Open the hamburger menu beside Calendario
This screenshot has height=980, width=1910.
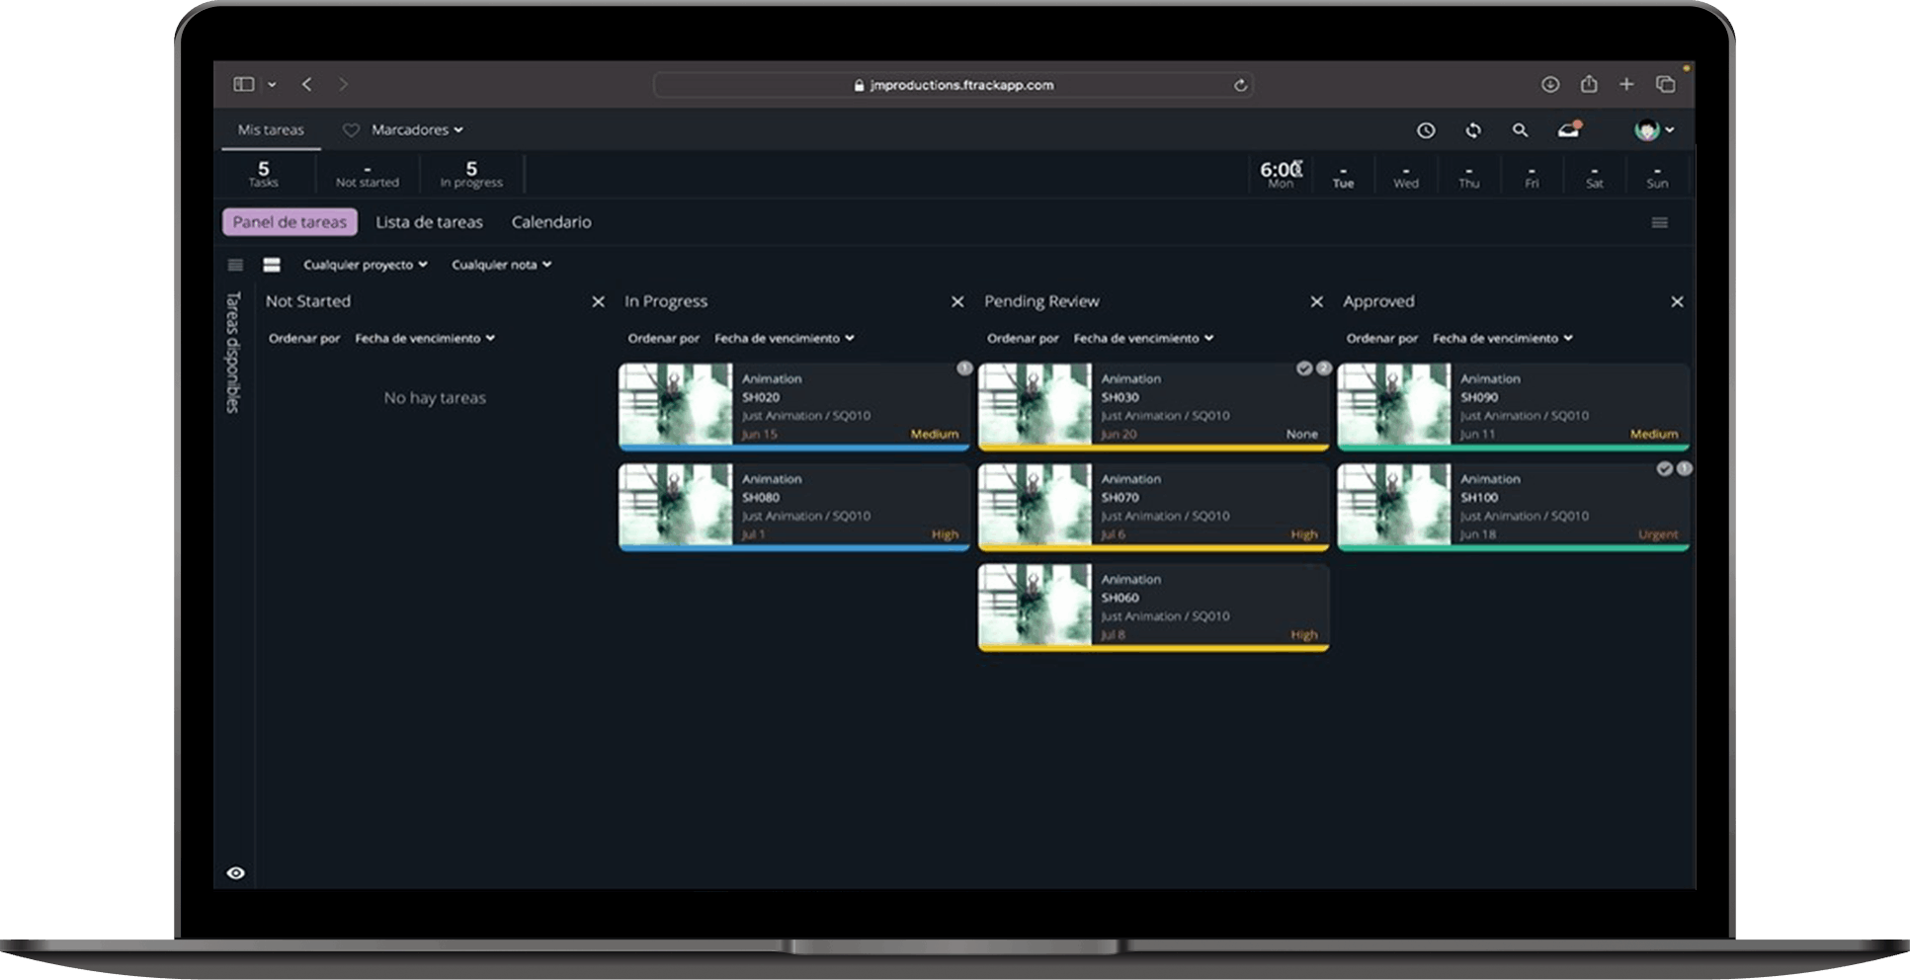(1659, 223)
